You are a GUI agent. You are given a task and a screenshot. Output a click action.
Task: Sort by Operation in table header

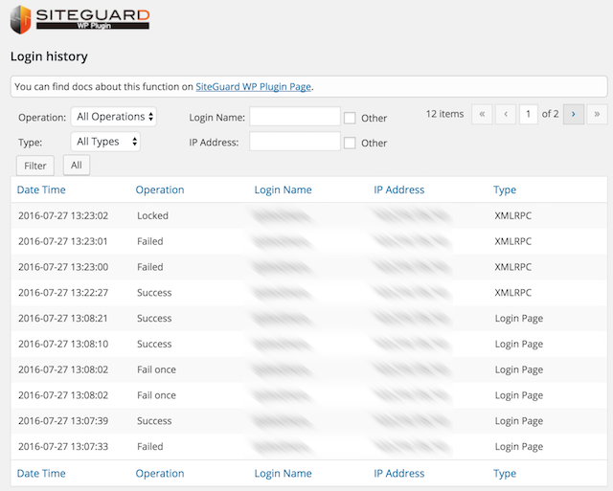tap(160, 190)
